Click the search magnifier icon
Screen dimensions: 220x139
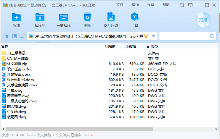tap(212, 36)
